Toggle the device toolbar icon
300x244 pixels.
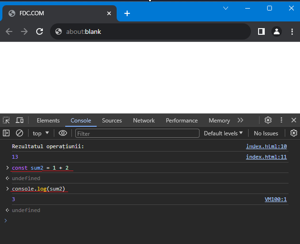pos(20,120)
